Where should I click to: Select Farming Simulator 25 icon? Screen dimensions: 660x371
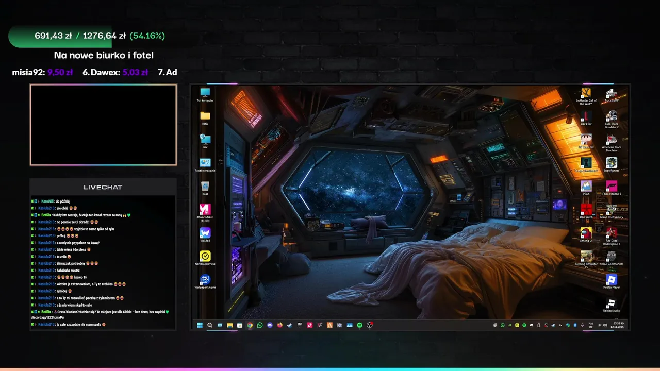coord(586,259)
